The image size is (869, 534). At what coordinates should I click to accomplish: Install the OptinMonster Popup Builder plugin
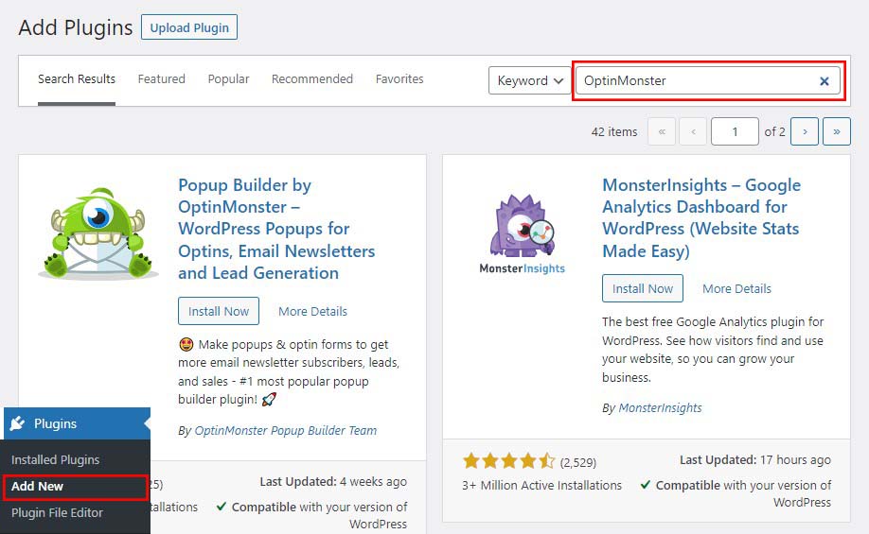click(x=219, y=311)
